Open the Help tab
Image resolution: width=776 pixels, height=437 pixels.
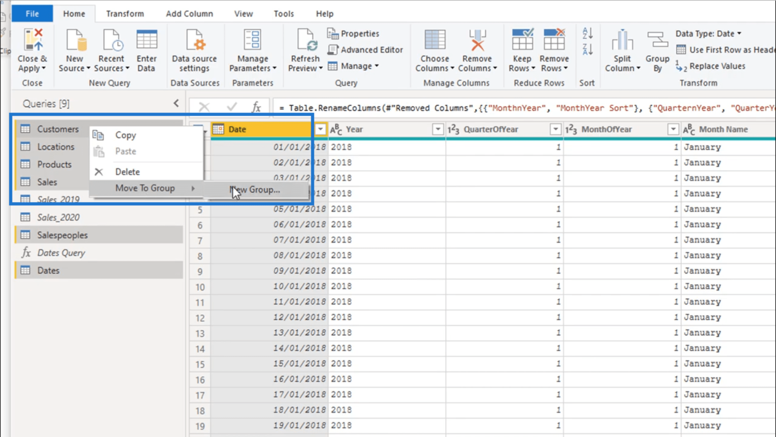point(325,13)
